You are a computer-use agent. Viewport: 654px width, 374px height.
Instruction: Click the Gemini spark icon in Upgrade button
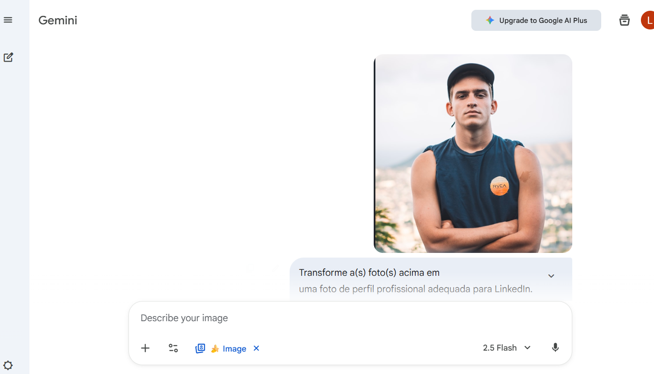click(x=490, y=20)
